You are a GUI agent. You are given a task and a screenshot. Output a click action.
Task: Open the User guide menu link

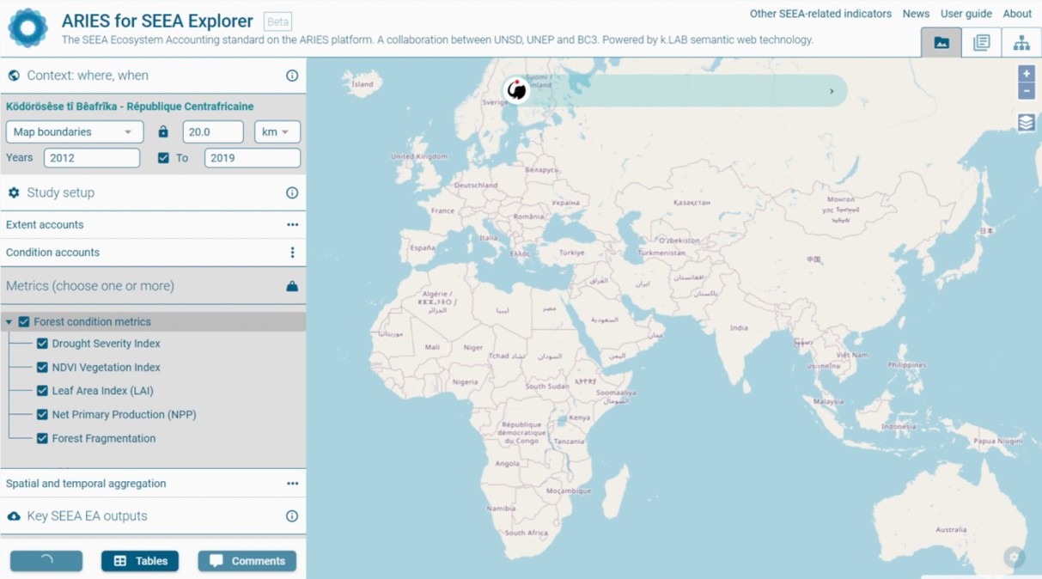966,14
